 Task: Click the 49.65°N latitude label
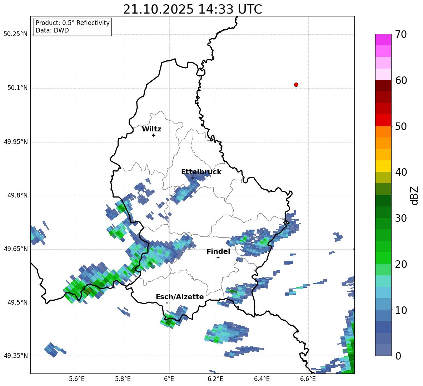[x=16, y=249]
